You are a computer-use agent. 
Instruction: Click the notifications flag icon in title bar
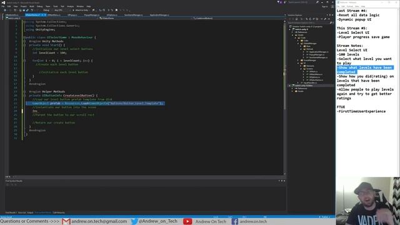pyautogui.click(x=278, y=2)
